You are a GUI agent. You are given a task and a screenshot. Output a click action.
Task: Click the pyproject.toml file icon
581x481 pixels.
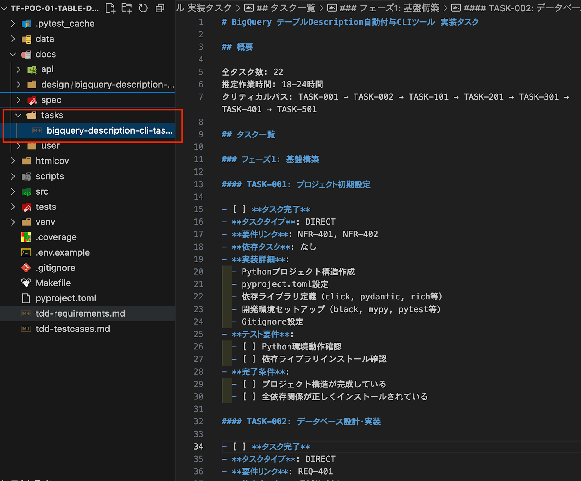[x=26, y=298]
